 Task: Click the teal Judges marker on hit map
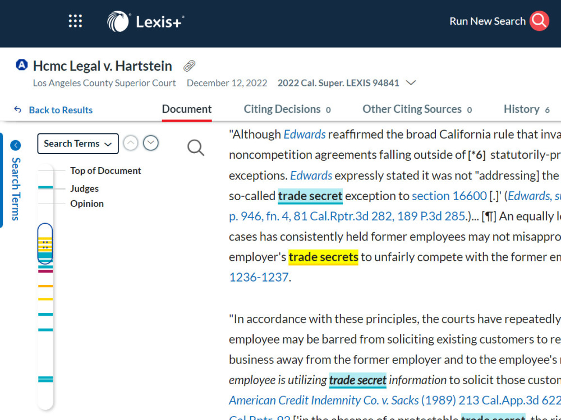click(45, 187)
